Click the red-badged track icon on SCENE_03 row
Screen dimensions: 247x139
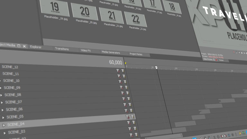(x=129, y=123)
